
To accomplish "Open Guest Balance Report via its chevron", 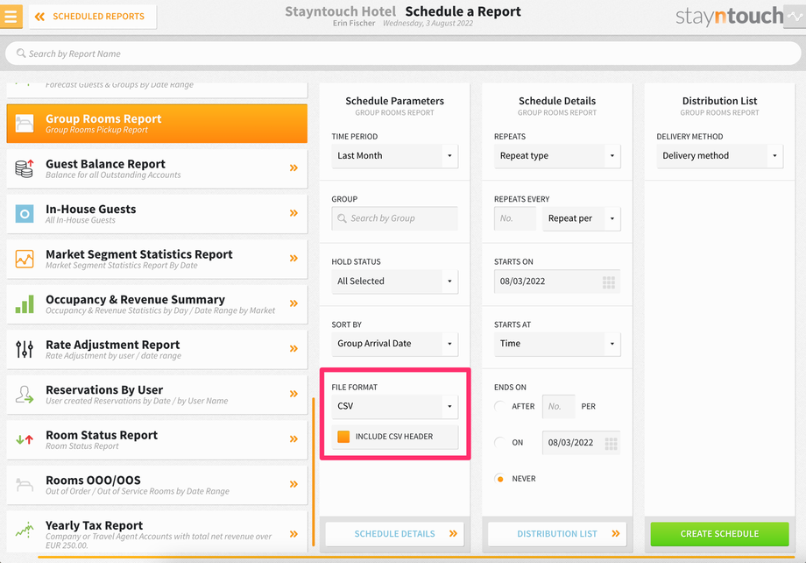I will coord(293,167).
